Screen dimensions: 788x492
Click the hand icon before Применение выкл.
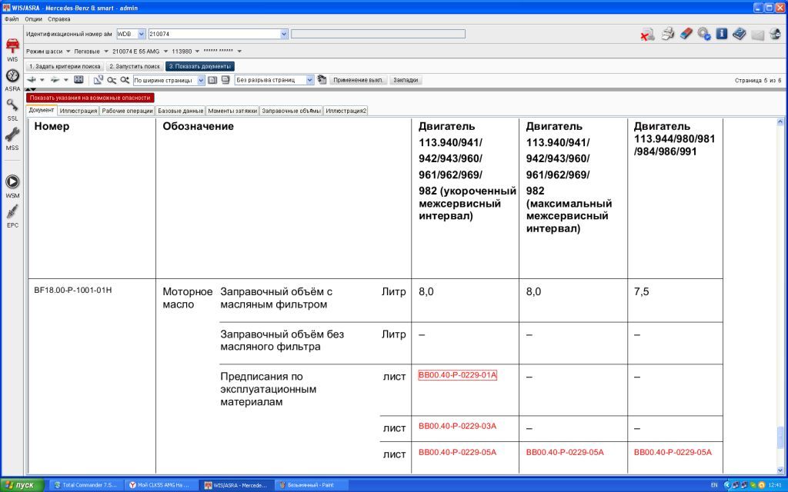pos(322,80)
